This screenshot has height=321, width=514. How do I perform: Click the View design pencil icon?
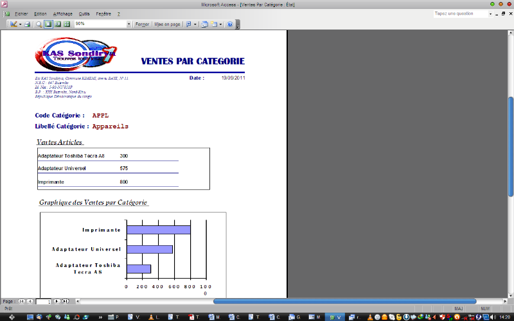[x=13, y=24]
